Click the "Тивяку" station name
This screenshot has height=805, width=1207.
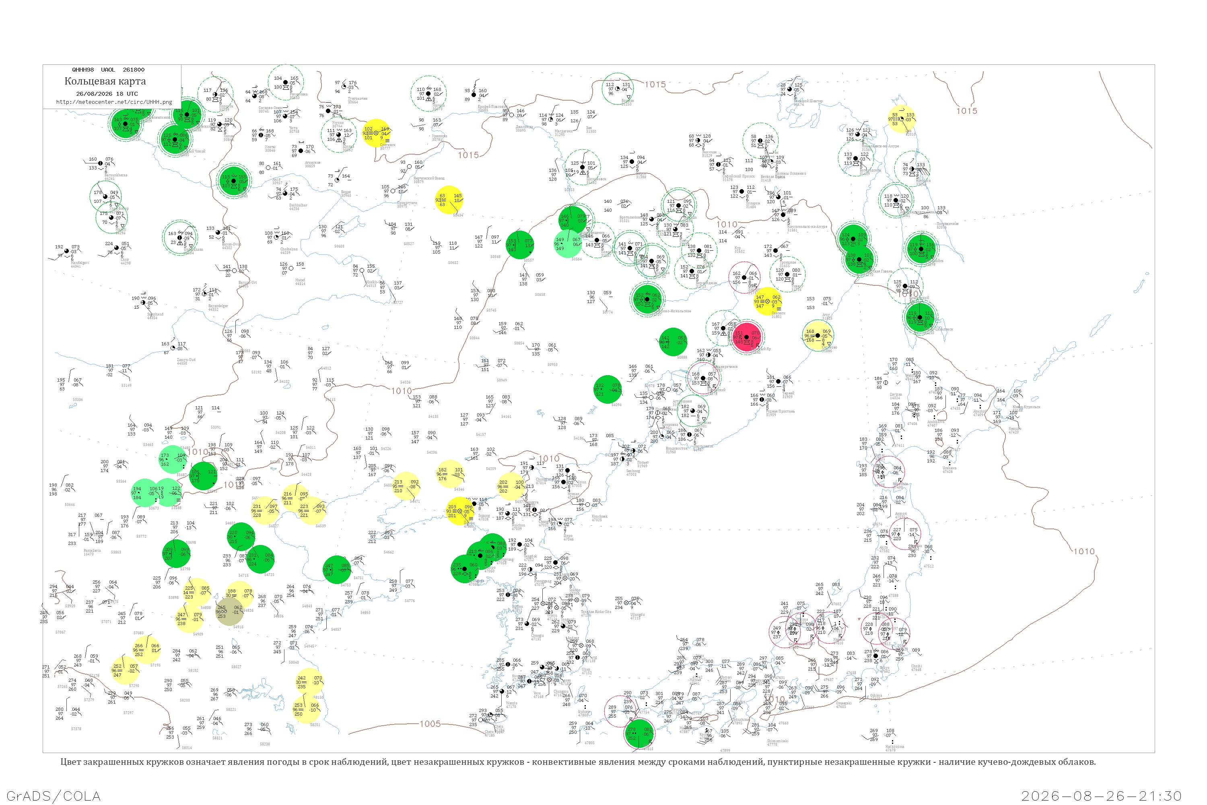797,287
